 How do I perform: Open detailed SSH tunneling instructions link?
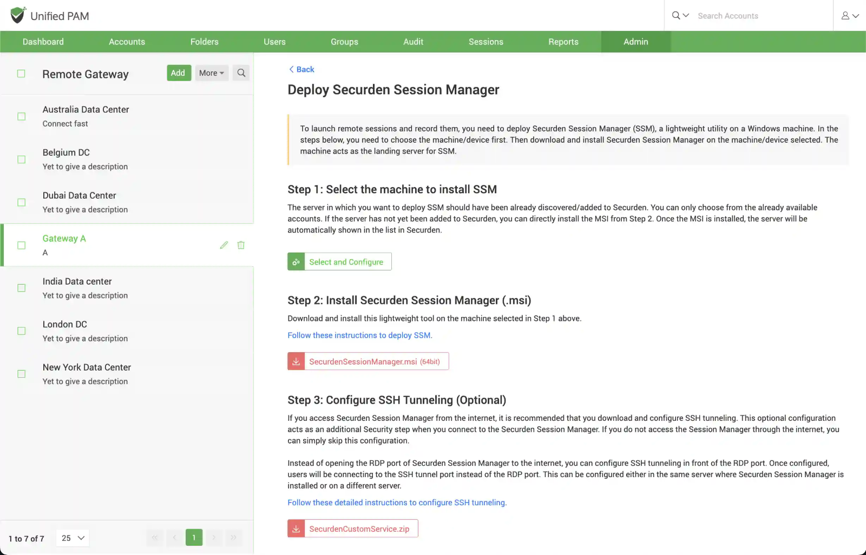pyautogui.click(x=397, y=503)
